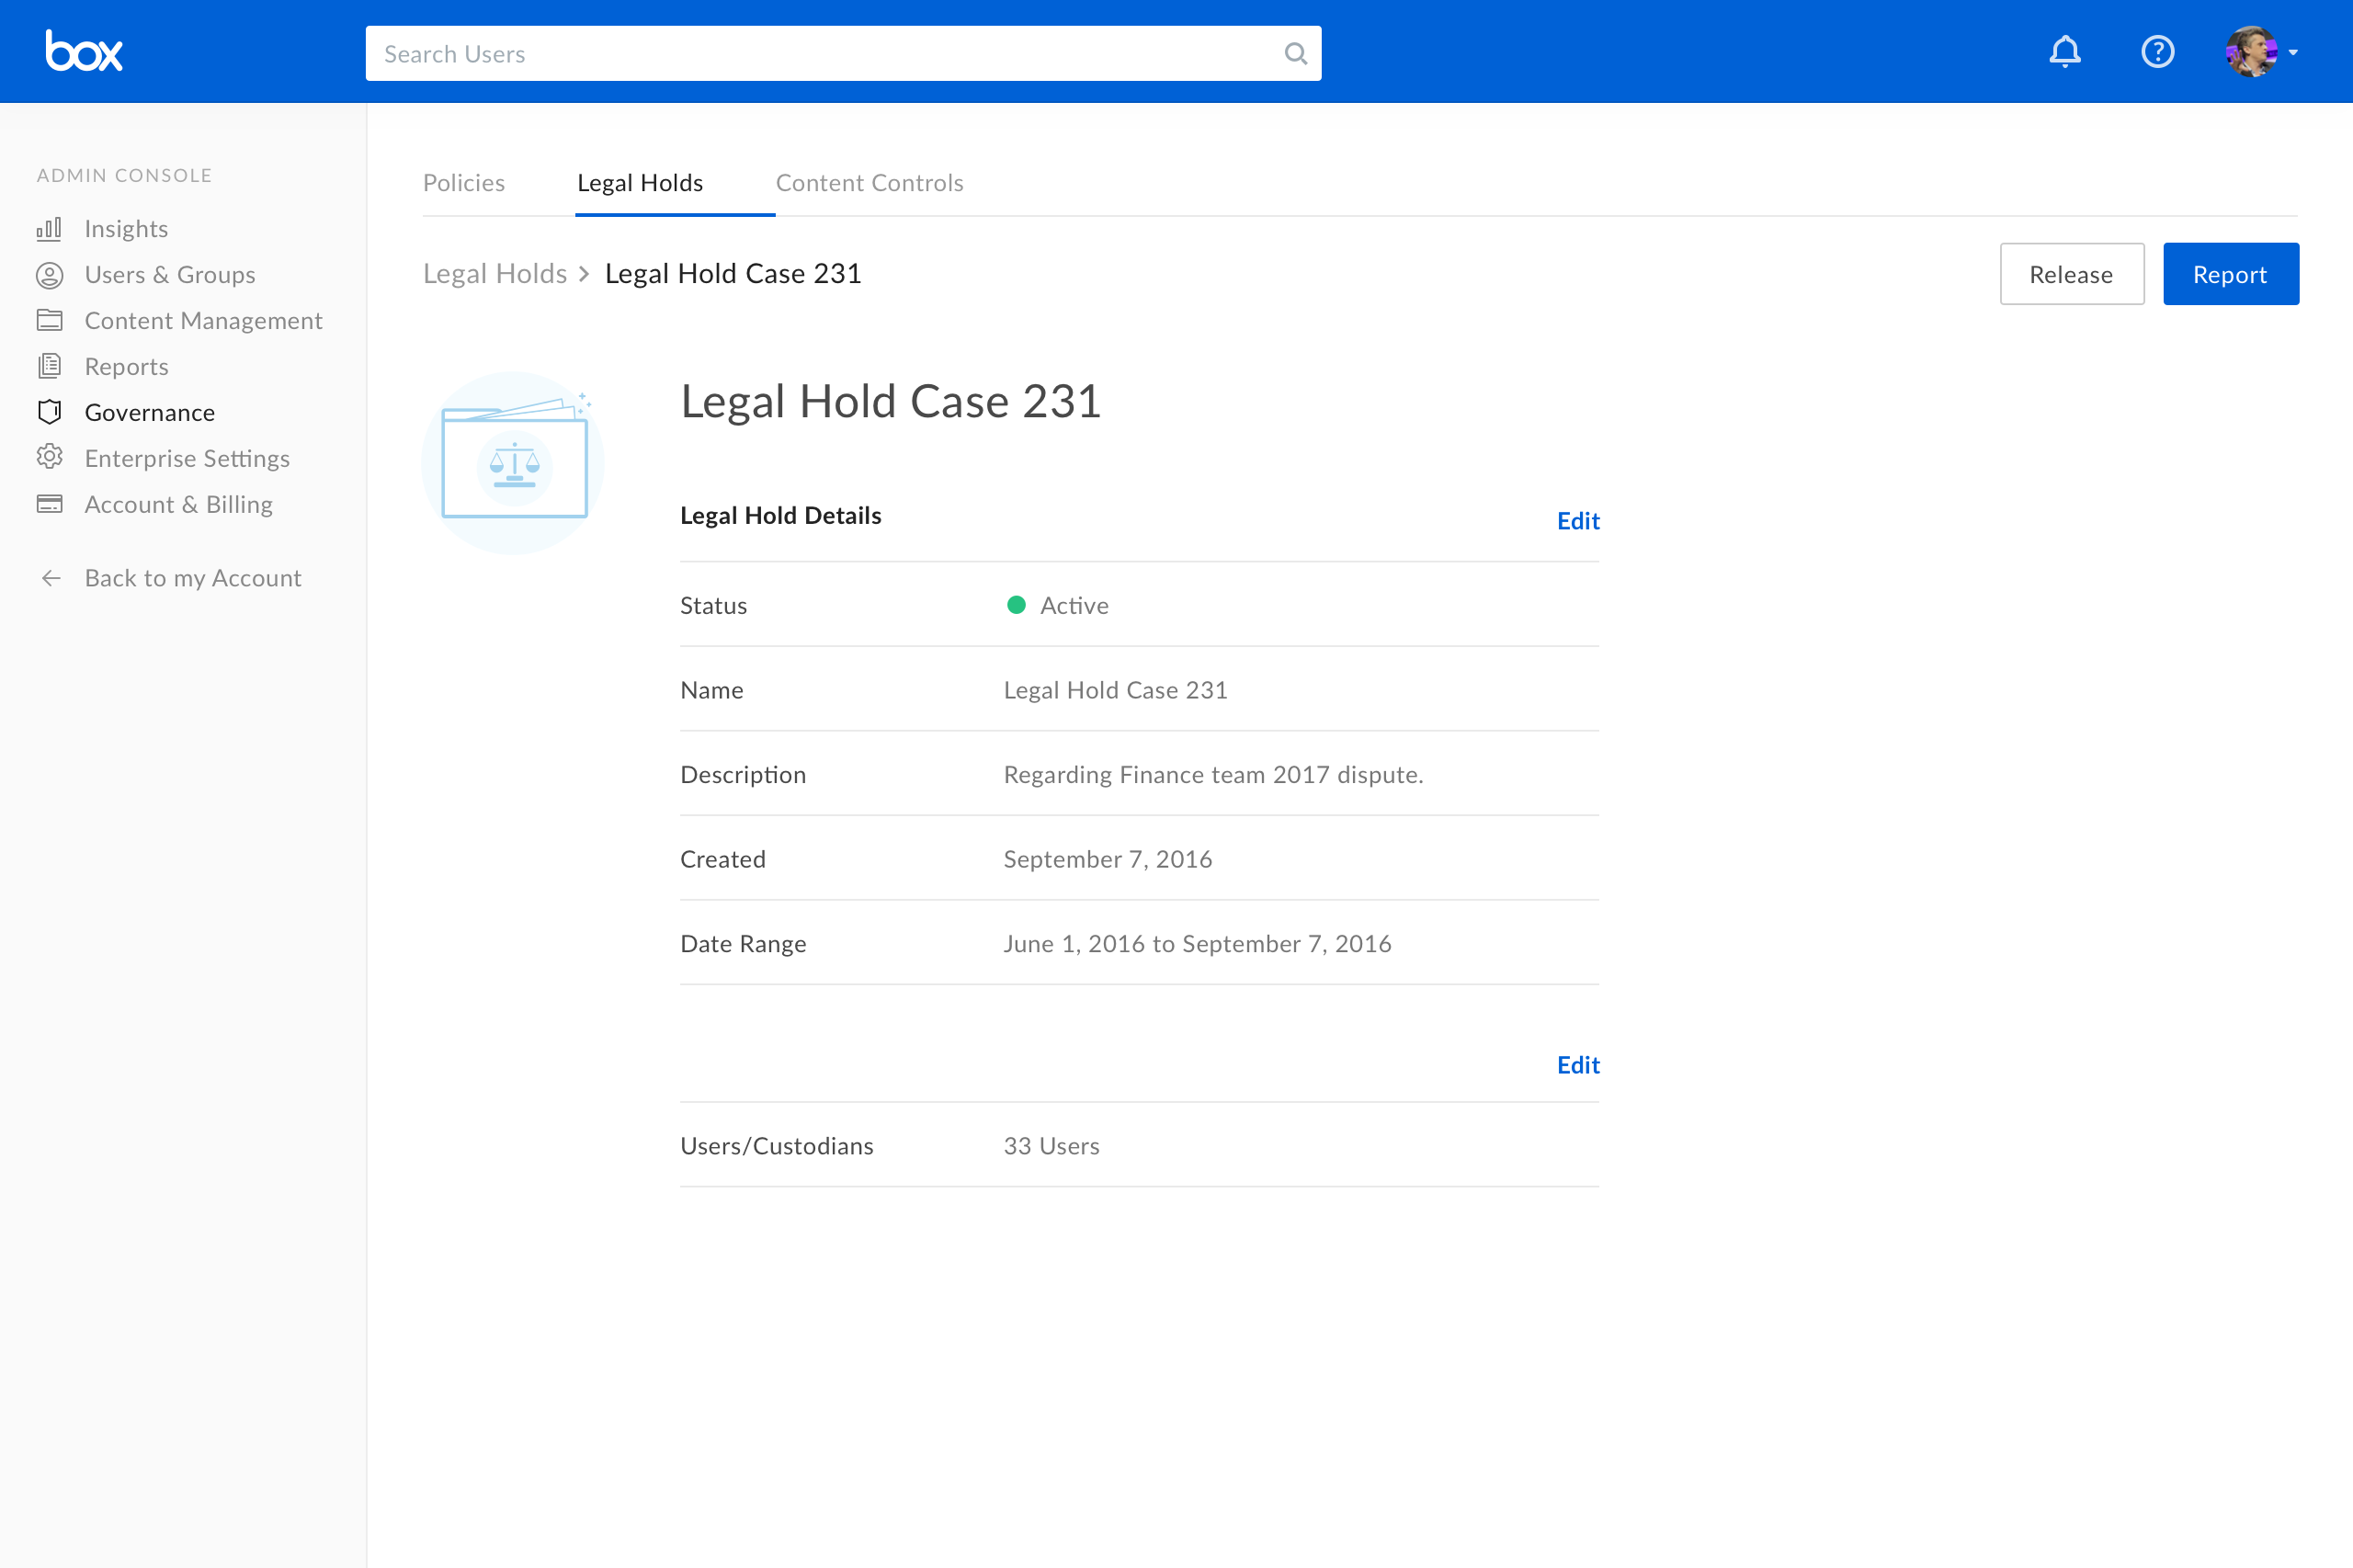Click the Content Management folder icon

49,321
